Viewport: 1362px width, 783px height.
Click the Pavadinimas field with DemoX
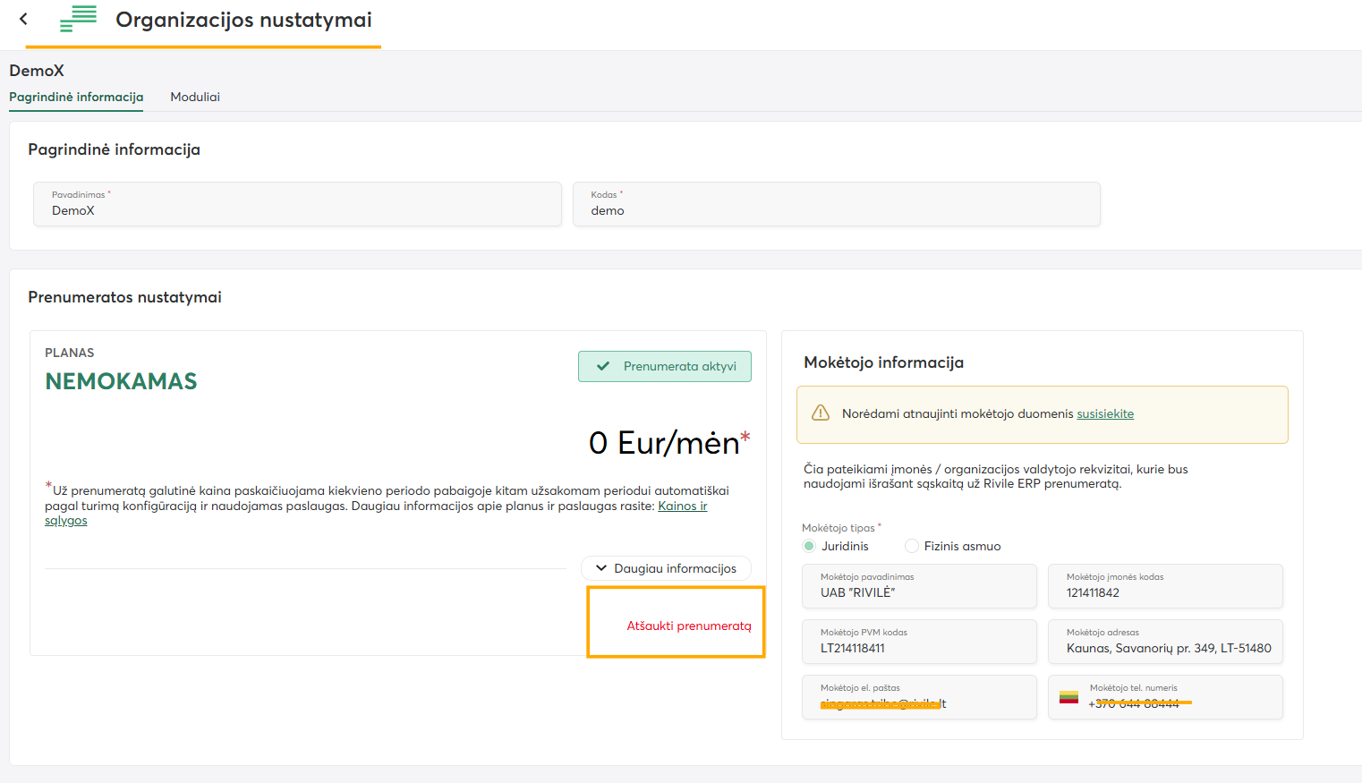point(297,205)
